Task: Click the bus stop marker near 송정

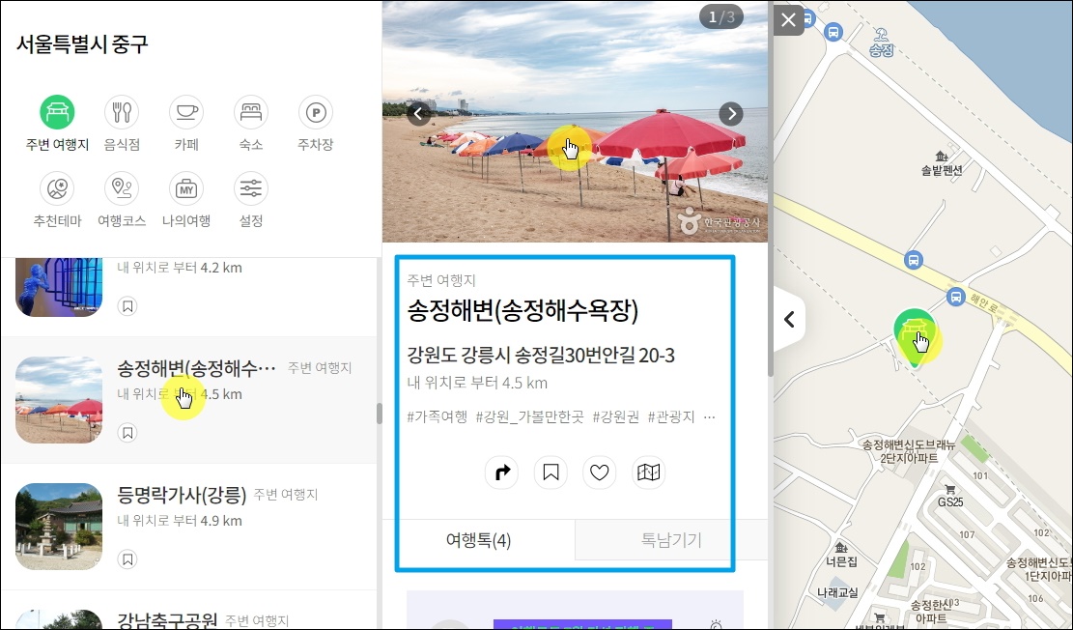Action: coord(833,32)
